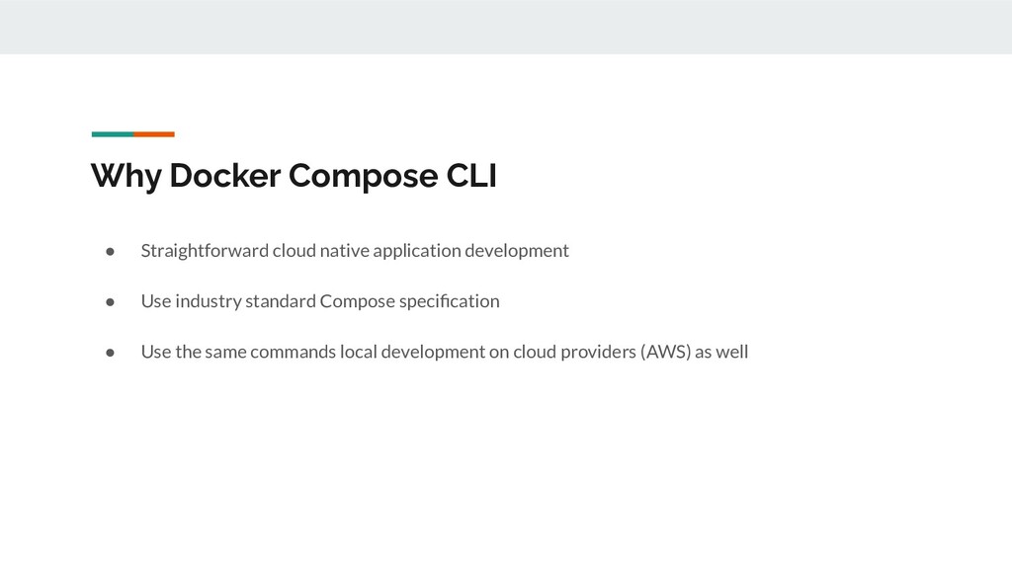Screen dimensions: 1012x569
Task: Click the word "CLI" in the title
Action: [x=471, y=175]
